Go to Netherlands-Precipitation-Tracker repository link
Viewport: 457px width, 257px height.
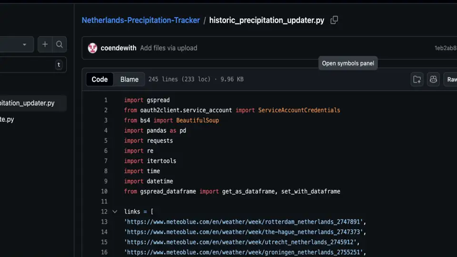[x=140, y=20]
